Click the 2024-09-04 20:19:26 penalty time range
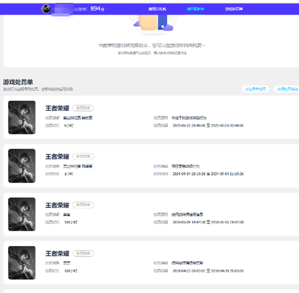299x293 pixels. 208,174
